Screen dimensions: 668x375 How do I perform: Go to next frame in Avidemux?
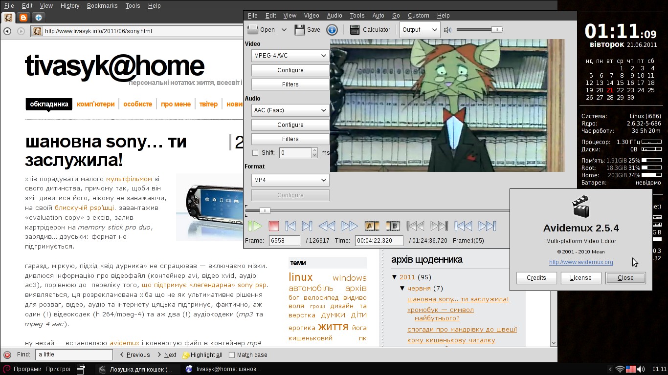[x=307, y=226]
